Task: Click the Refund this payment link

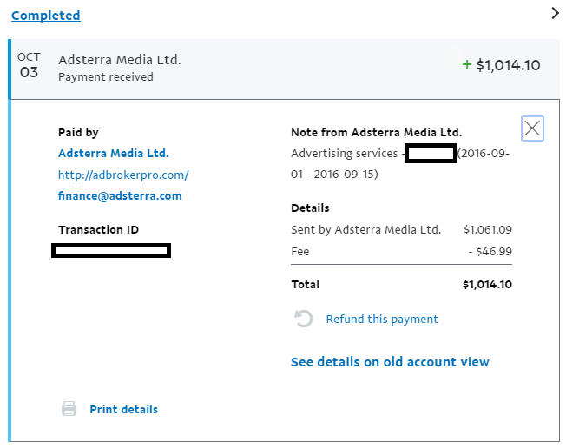Action: pos(382,319)
